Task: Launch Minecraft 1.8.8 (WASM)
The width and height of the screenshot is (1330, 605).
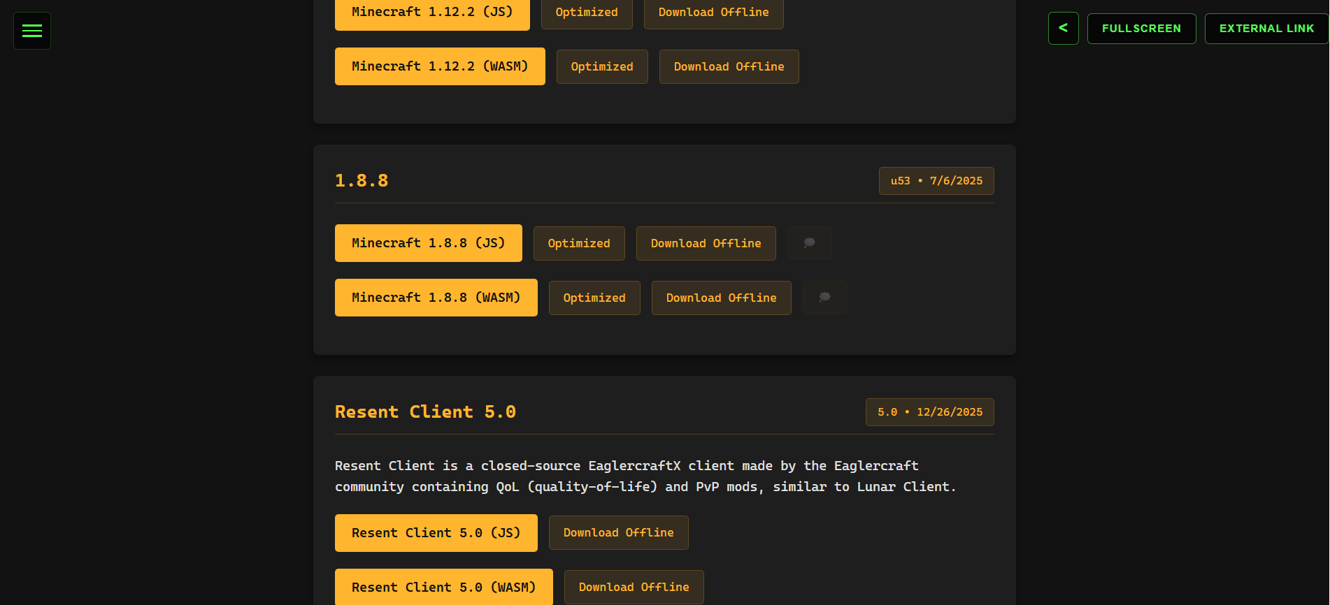Action: point(436,298)
